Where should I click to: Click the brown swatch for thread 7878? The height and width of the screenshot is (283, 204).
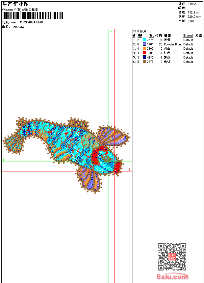click(x=144, y=62)
